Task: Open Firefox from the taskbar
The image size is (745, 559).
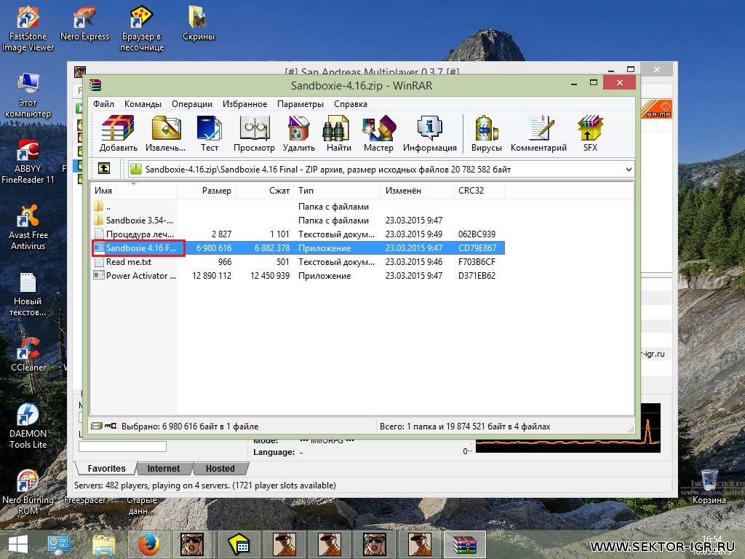Action: [148, 544]
